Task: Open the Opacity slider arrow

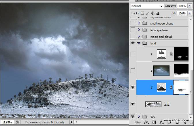Action: point(189,6)
